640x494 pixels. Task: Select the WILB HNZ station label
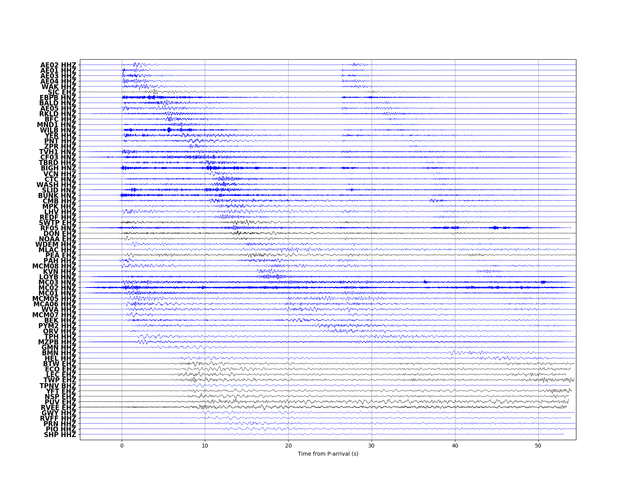pos(58,130)
